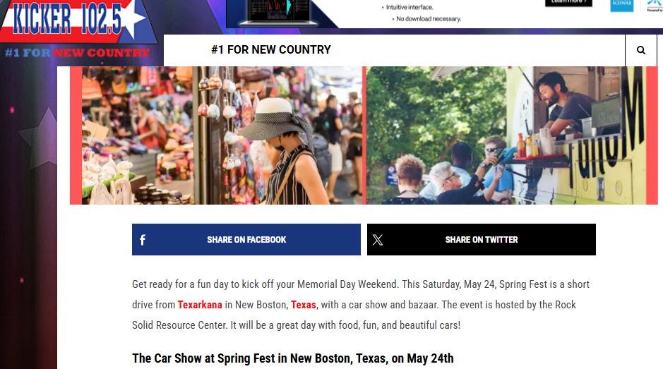663x369 pixels.
Task: Click the ad's corner badge icon
Action: click(x=655, y=5)
